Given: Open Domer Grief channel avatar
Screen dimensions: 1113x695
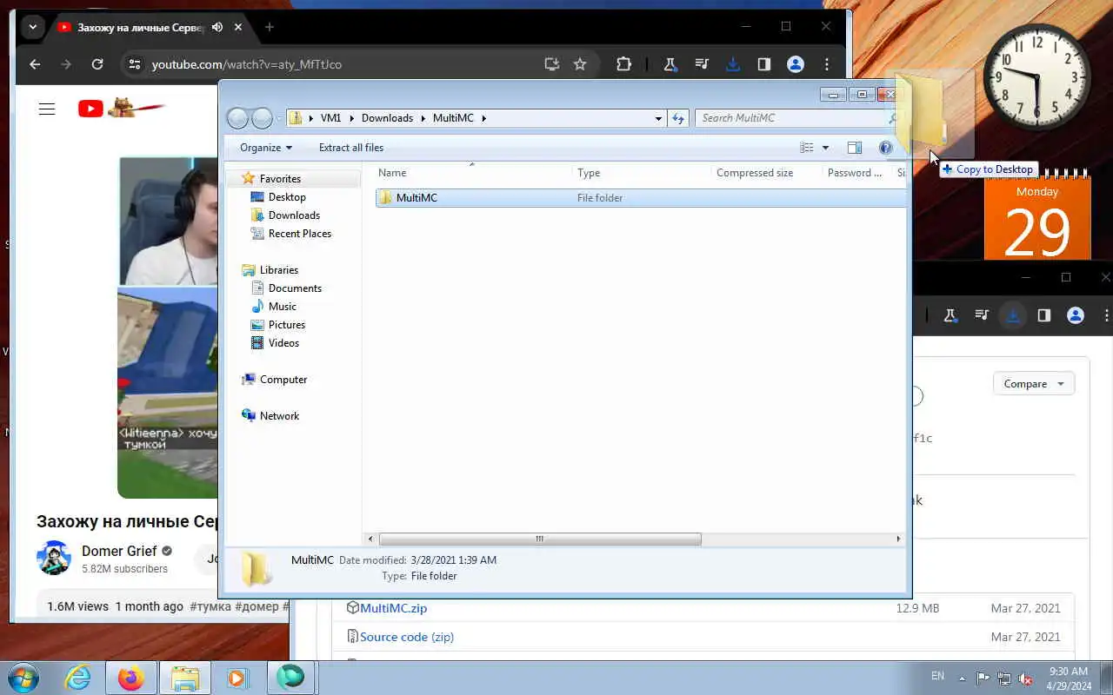Looking at the screenshot, I should click(x=54, y=558).
